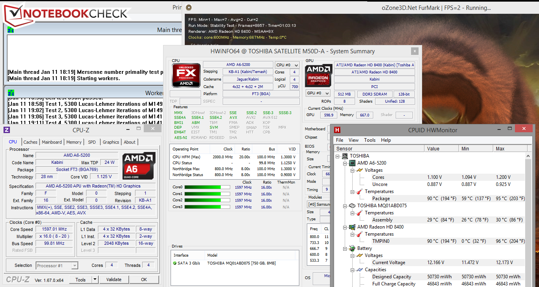This screenshot has height=287, width=539.
Task: Click the TOSHIBA MQ01ABD075 hard drive icon
Action: [353, 206]
